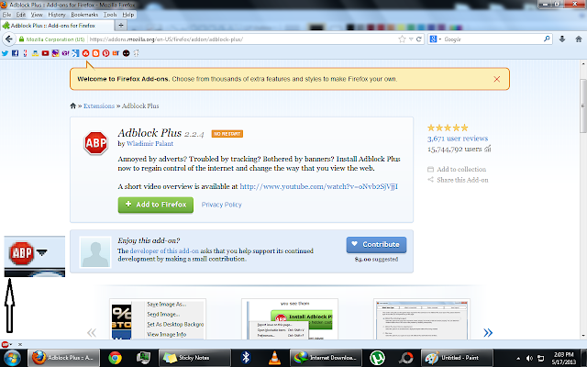Click the small ABP icon in add-on bar

pos(5,344)
